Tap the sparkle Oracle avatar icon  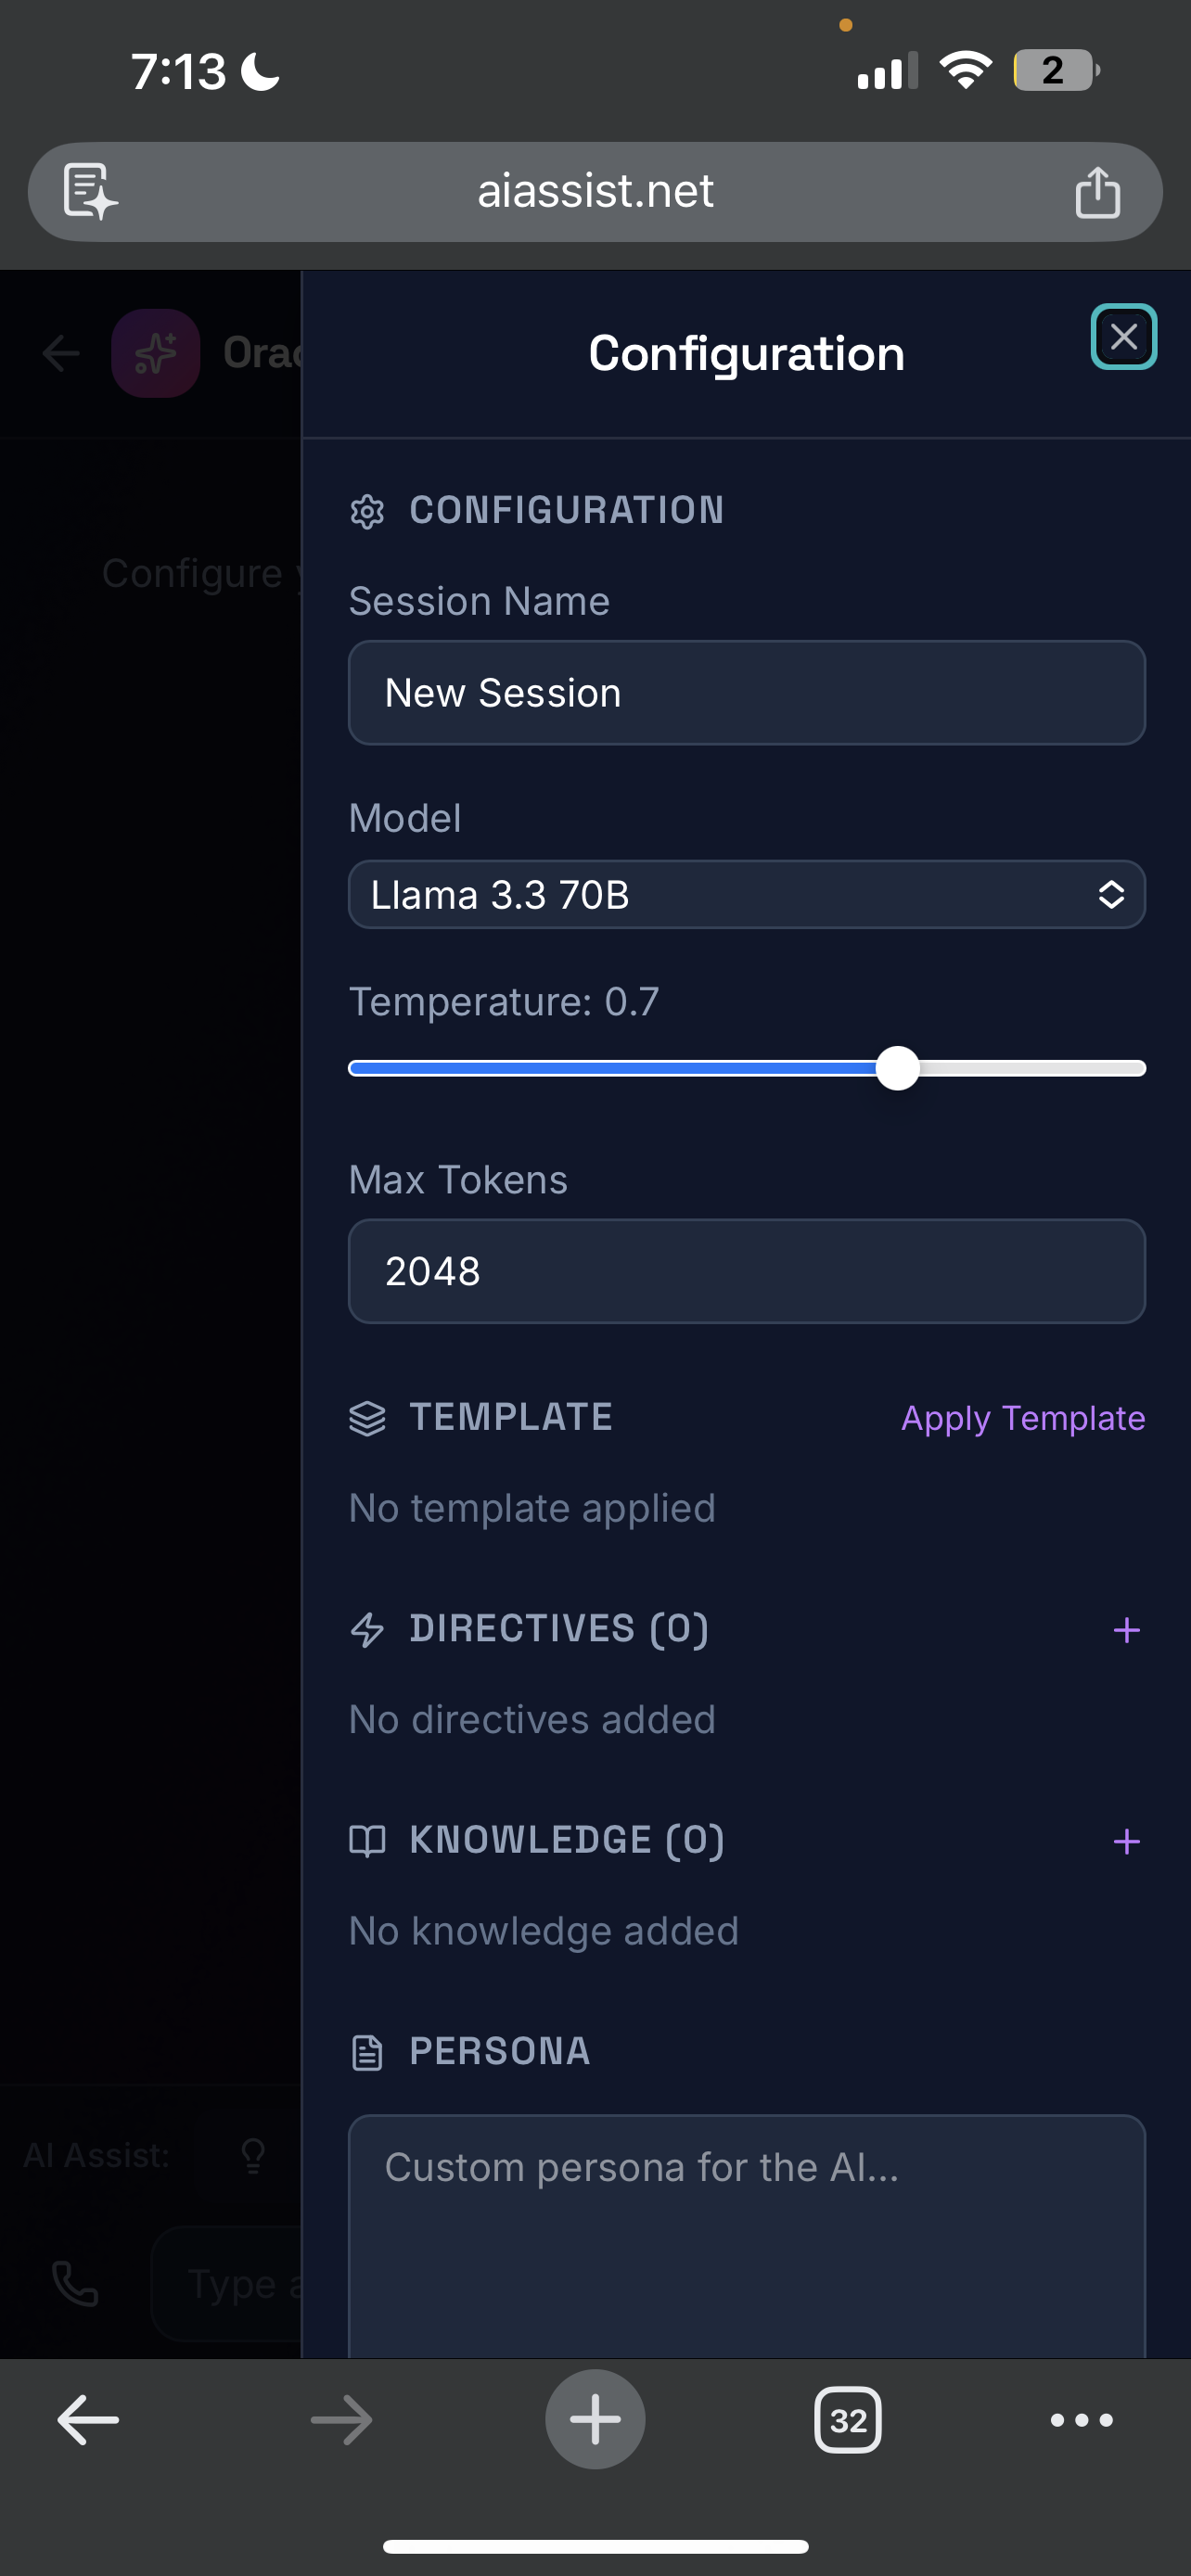click(155, 353)
